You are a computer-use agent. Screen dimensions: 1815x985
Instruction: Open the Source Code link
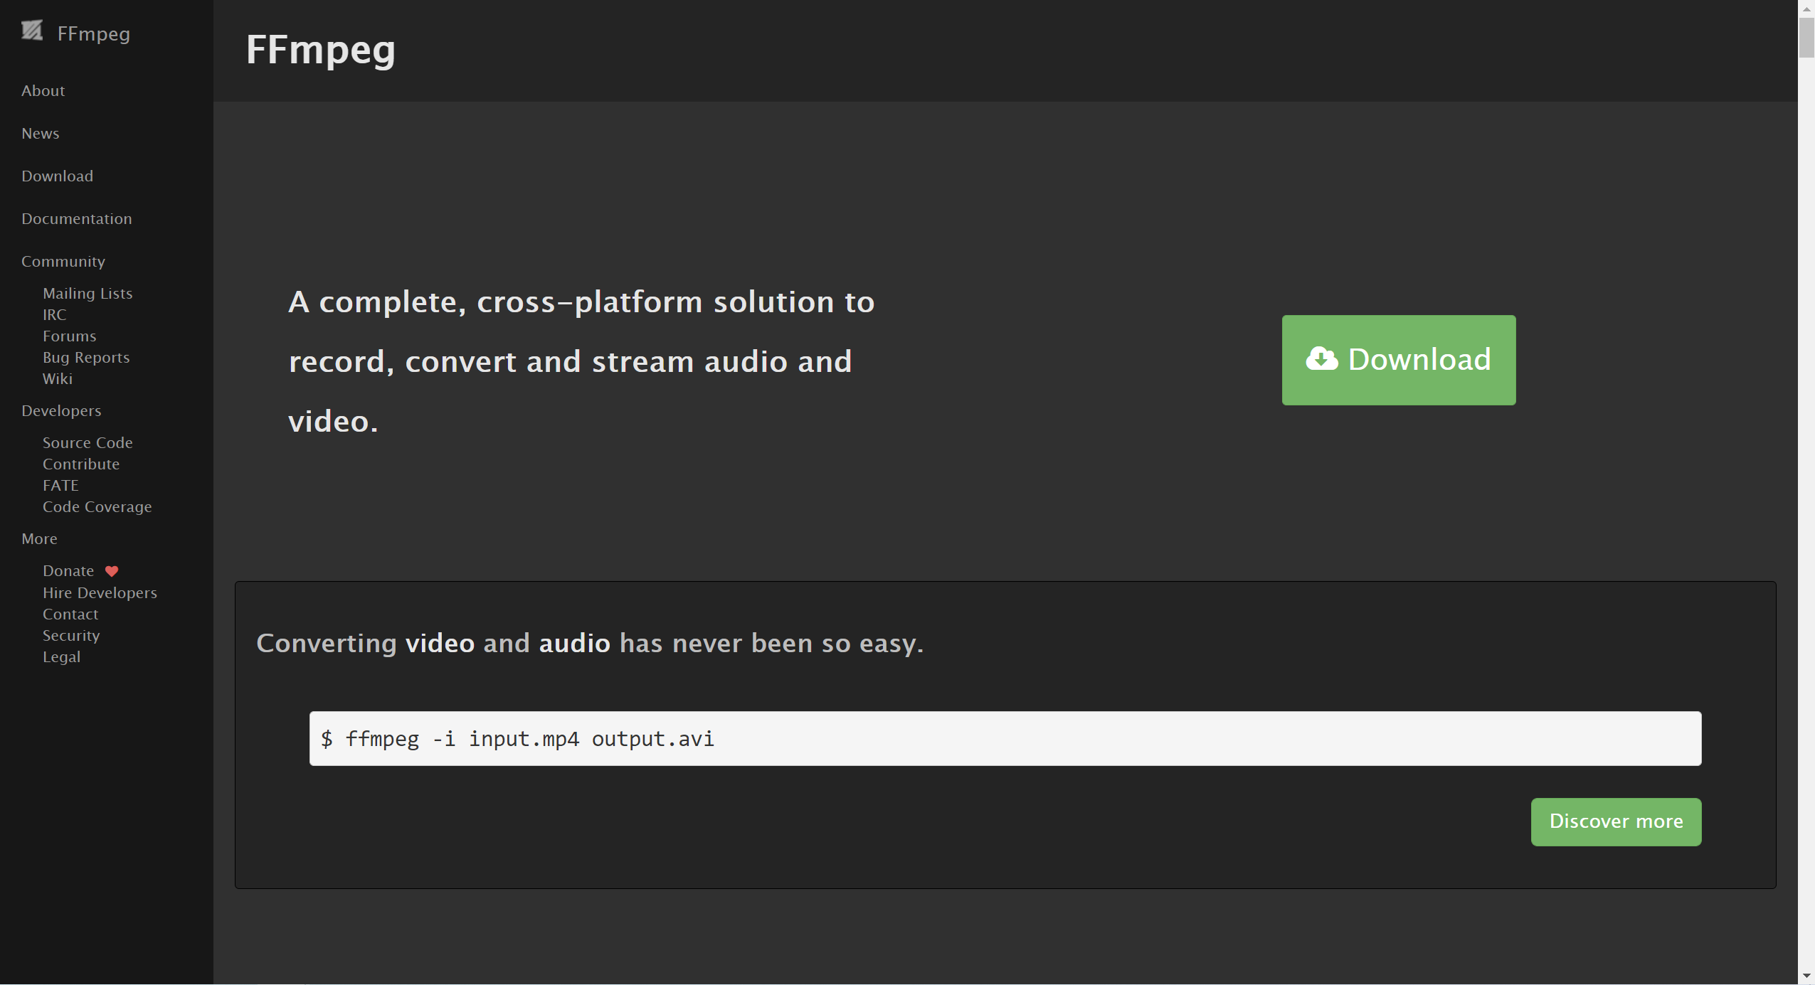coord(88,443)
